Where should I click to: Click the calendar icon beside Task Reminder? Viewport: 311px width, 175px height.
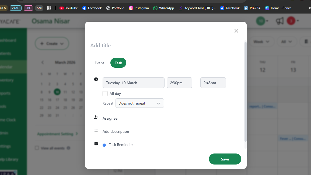pyautogui.click(x=96, y=144)
